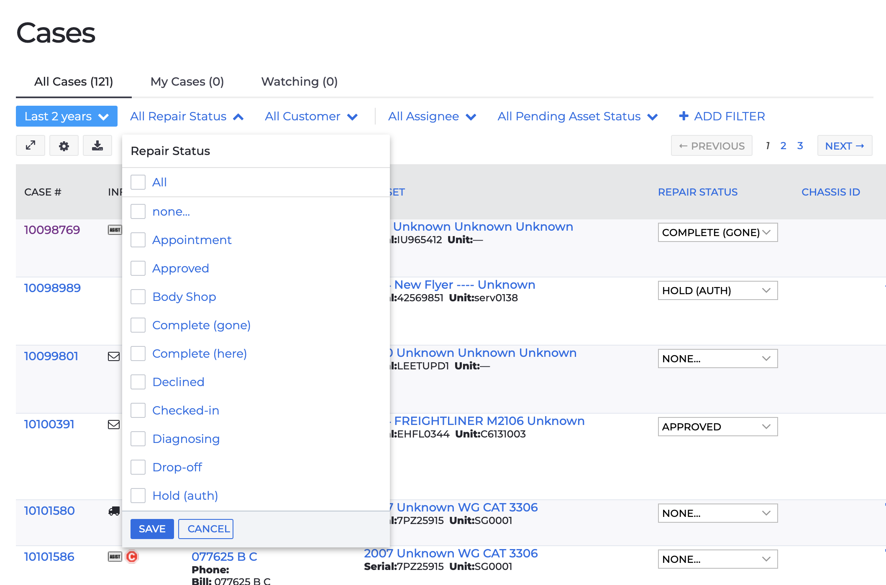
Task: Switch to Watching (0) tab
Action: (300, 81)
